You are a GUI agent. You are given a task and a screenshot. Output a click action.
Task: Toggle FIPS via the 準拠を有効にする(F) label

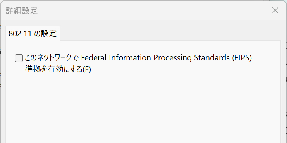(x=58, y=69)
